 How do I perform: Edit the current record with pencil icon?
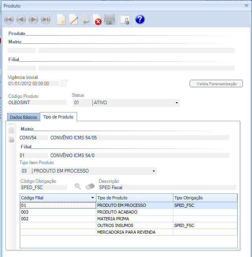[73, 20]
